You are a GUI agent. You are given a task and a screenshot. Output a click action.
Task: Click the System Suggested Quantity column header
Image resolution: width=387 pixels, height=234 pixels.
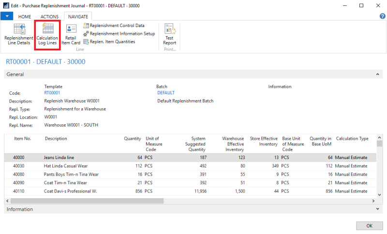coord(195,144)
